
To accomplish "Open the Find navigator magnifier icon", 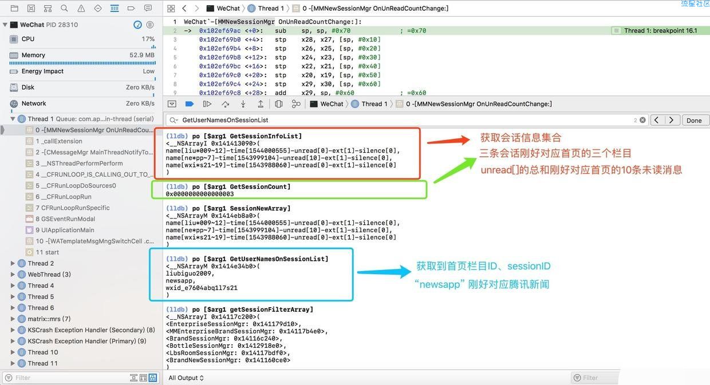I will click(x=64, y=9).
